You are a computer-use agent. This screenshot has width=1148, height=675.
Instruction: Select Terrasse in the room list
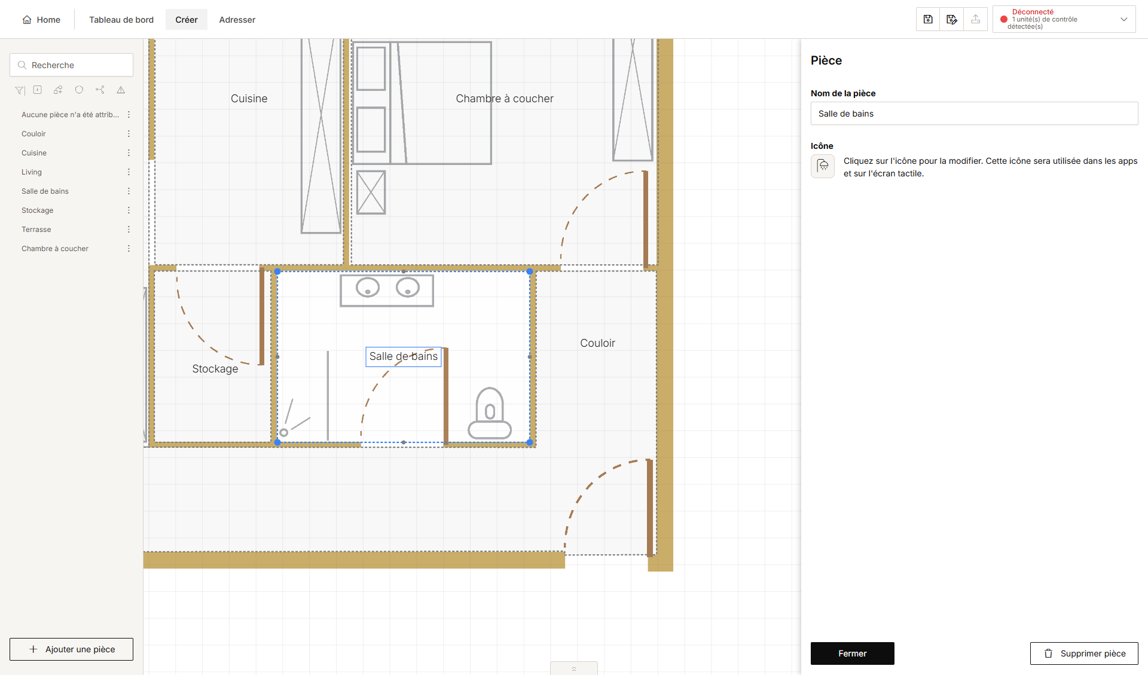point(36,230)
